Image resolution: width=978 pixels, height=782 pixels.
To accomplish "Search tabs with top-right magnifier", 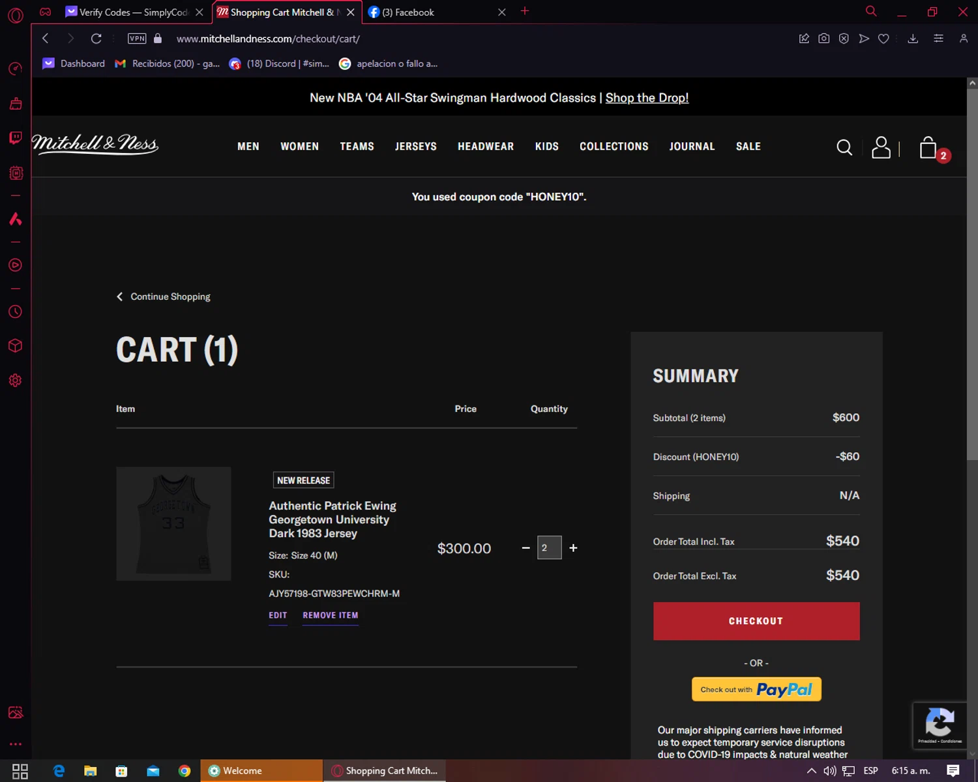I will pyautogui.click(x=871, y=11).
